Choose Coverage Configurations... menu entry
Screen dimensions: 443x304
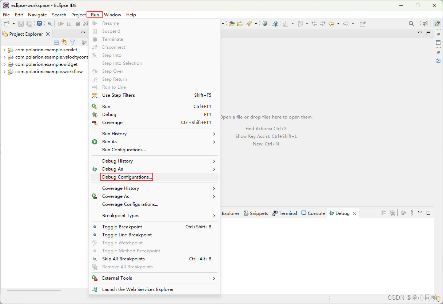154,204
